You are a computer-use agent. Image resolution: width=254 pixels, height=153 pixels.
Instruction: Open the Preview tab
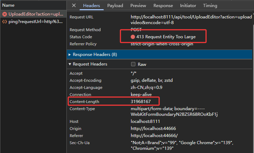pos(138,6)
